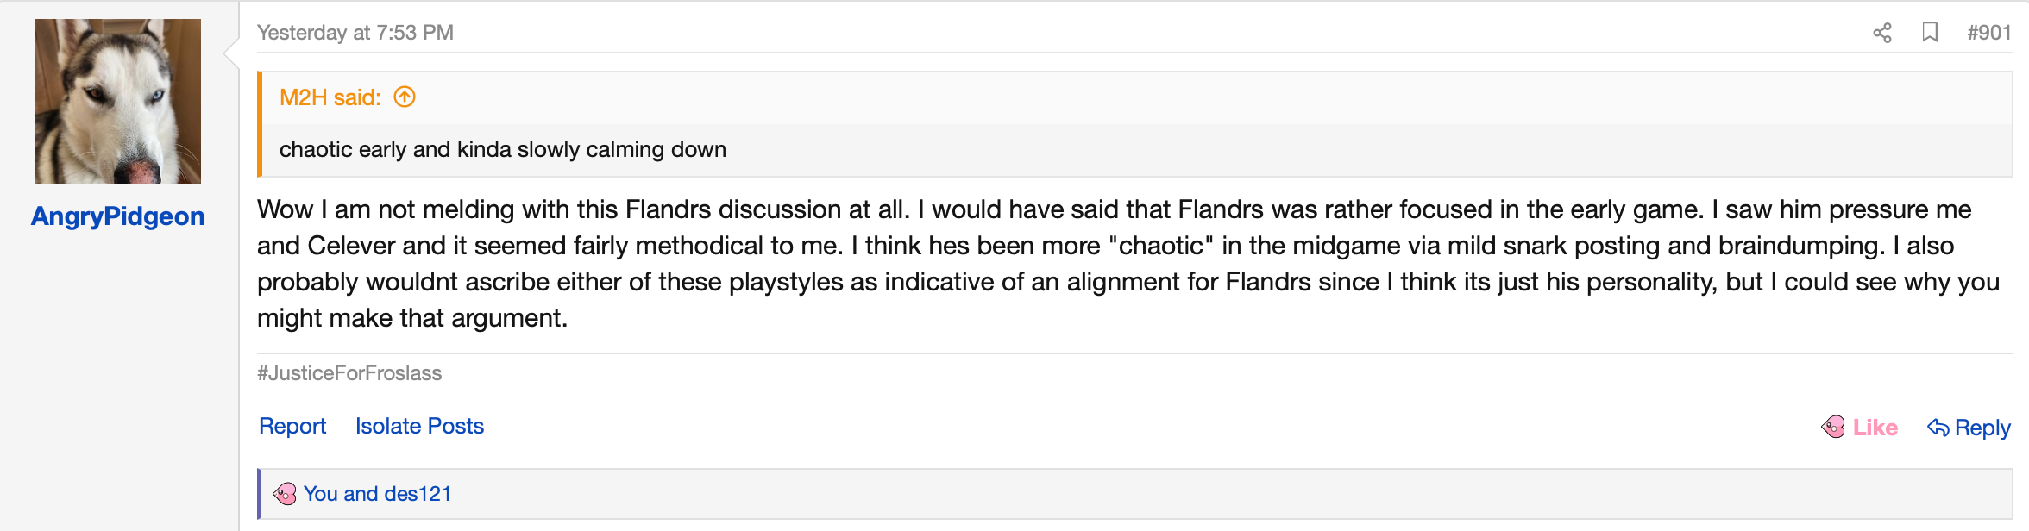The width and height of the screenshot is (2029, 531).
Task: Click the Yesterday at 7:53 PM timestamp
Action: click(x=355, y=33)
